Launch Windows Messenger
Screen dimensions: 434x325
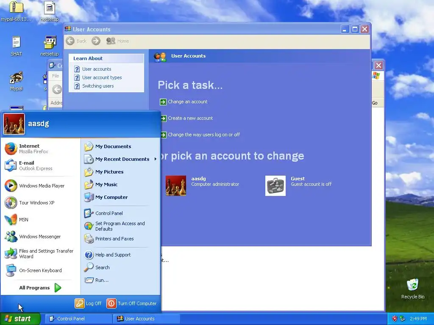click(33, 237)
